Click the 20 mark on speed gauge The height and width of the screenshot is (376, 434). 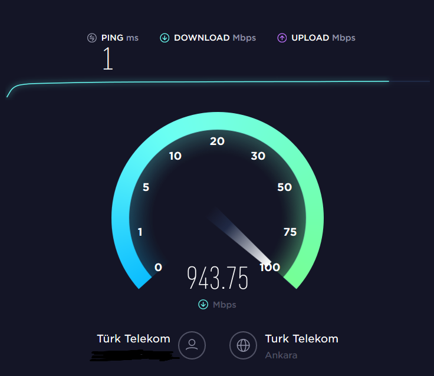(x=217, y=141)
